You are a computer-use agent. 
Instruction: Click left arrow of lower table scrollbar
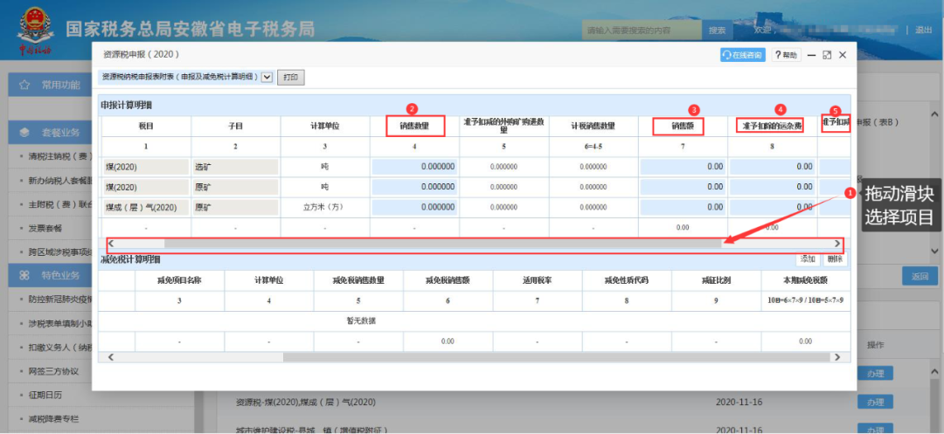[111, 357]
